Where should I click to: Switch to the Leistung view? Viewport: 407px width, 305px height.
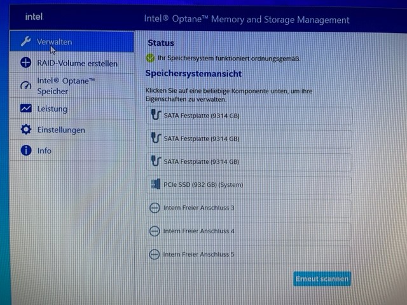click(x=72, y=109)
